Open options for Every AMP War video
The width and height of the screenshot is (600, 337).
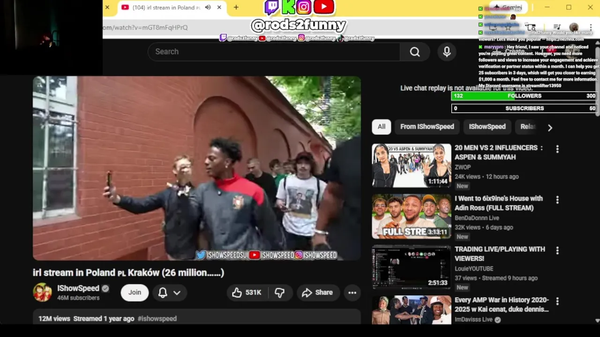[x=557, y=301]
